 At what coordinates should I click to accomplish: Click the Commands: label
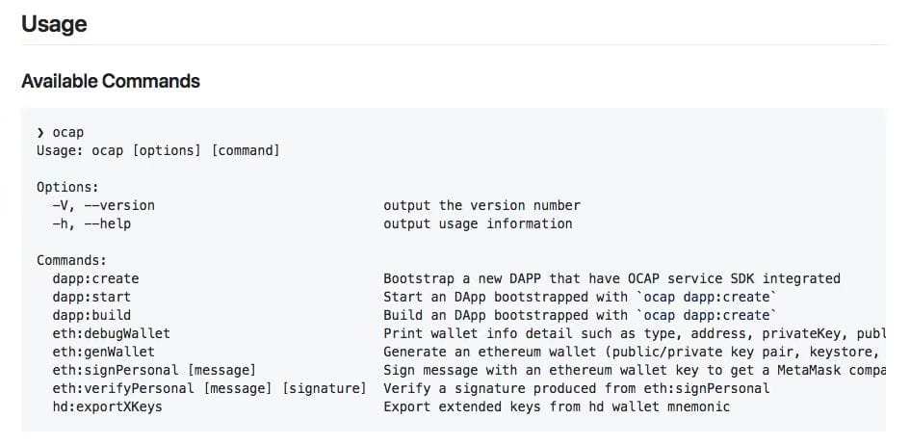click(71, 260)
